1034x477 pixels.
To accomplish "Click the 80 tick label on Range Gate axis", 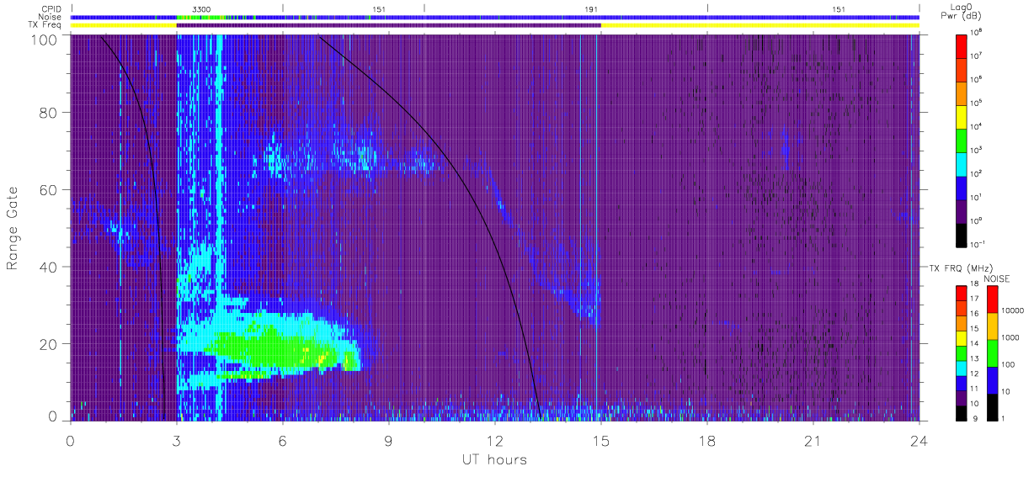I will [x=49, y=114].
